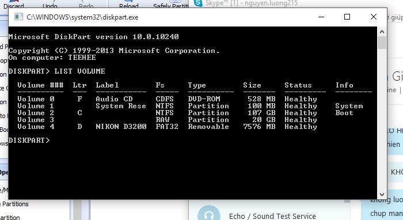Viewport: 403px width, 220px height.
Task: Click the grayed-out Redo toolbar button
Action: point(86,5)
